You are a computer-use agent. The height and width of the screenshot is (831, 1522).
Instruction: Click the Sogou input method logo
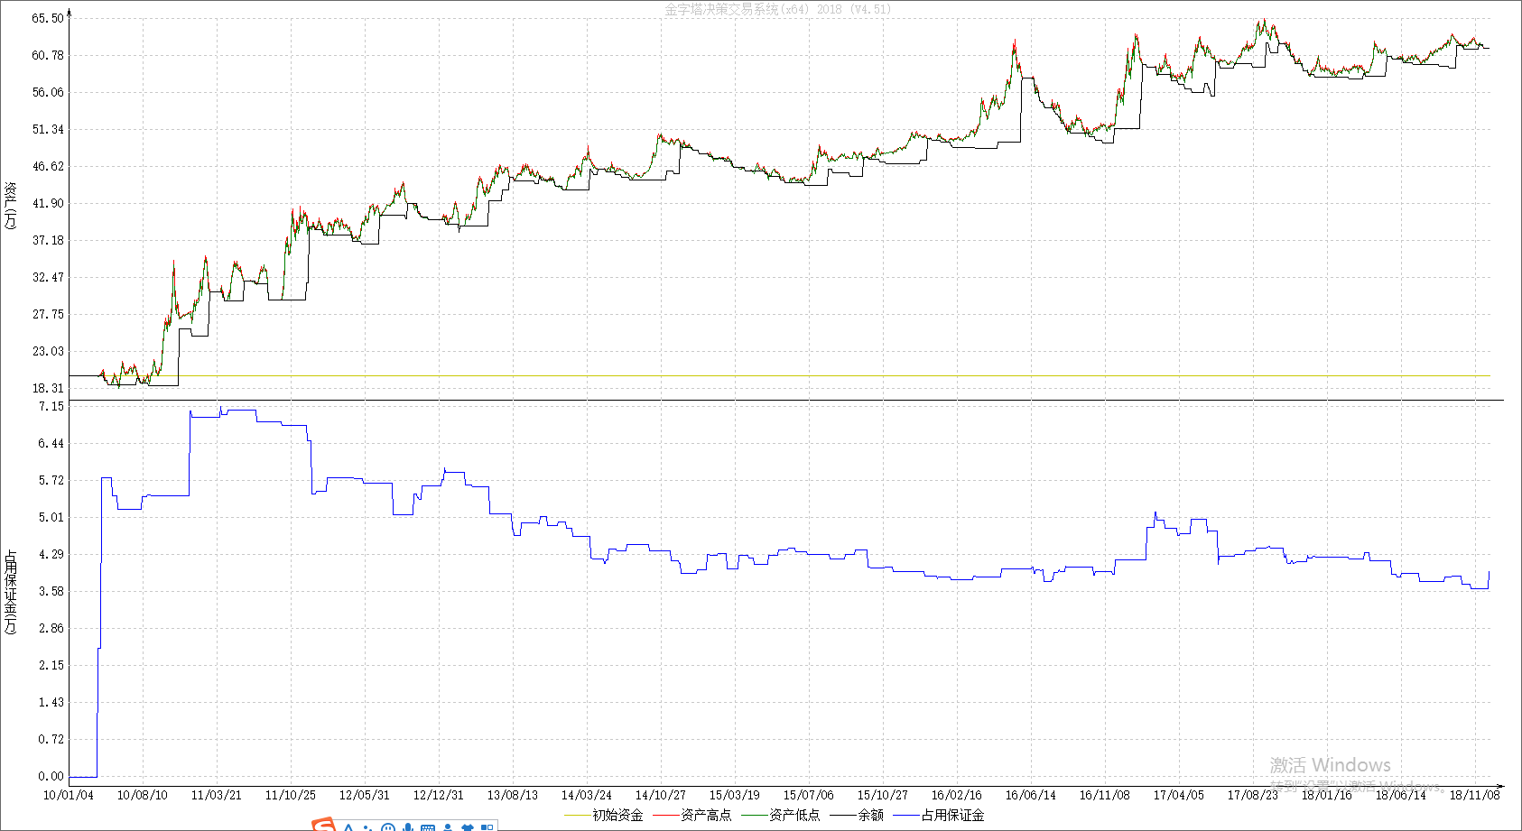[x=323, y=826]
